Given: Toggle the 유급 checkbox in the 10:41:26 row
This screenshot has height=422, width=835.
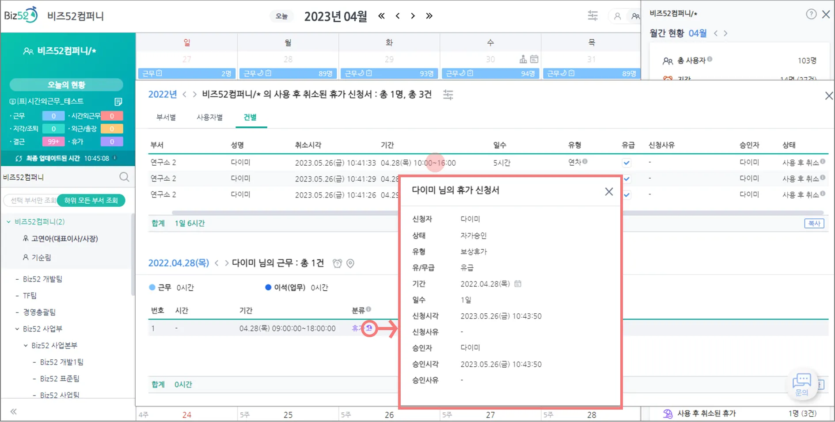Looking at the screenshot, I should pyautogui.click(x=626, y=194).
